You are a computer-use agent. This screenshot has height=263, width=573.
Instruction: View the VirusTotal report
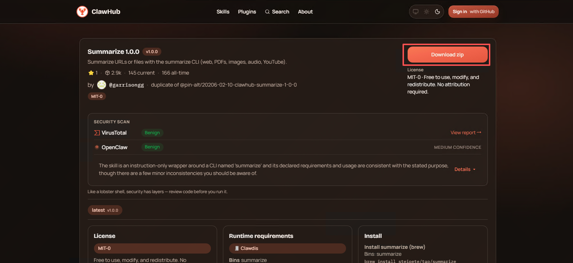coord(466,132)
